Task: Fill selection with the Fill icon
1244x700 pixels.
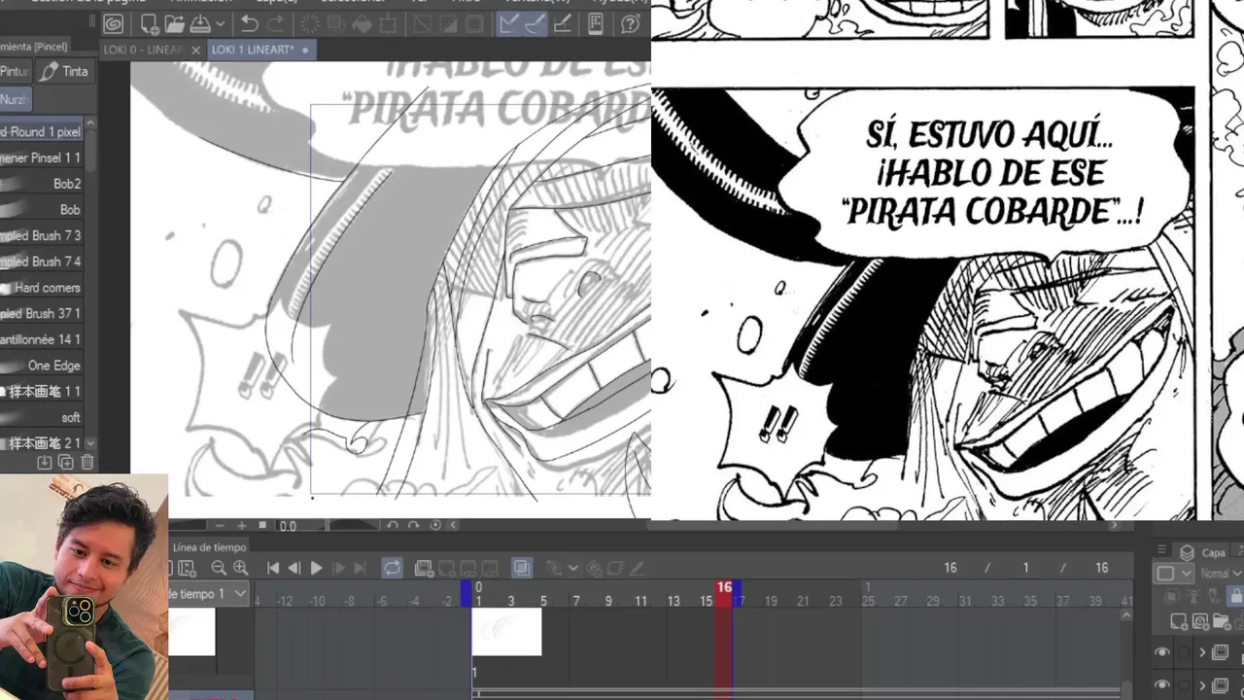Action: click(363, 23)
